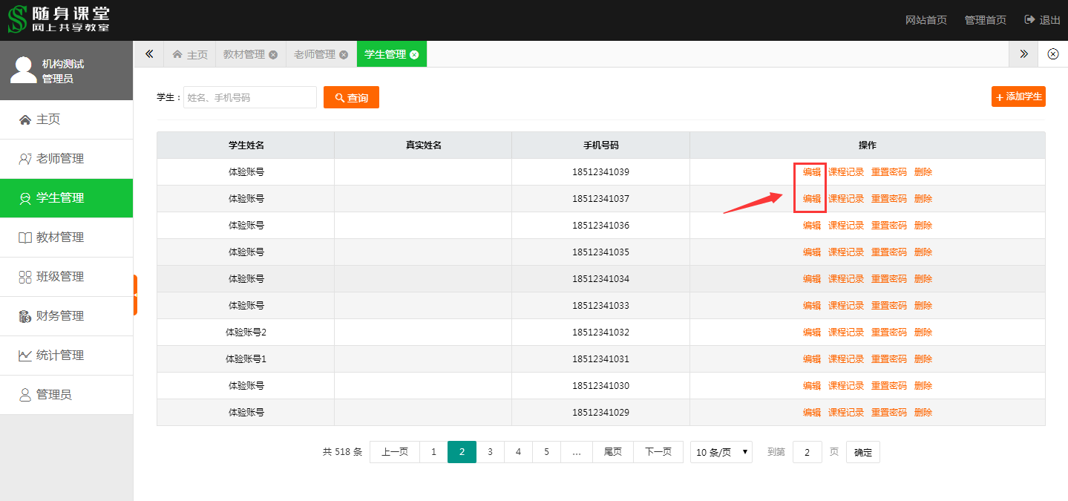This screenshot has height=501, width=1068.
Task: Click 退出 to log out
Action: point(1043,20)
